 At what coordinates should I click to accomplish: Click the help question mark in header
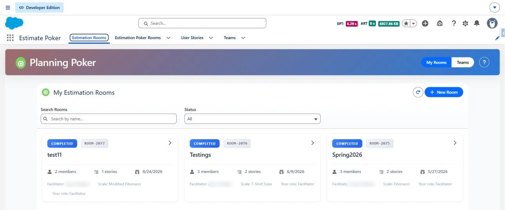point(454,23)
